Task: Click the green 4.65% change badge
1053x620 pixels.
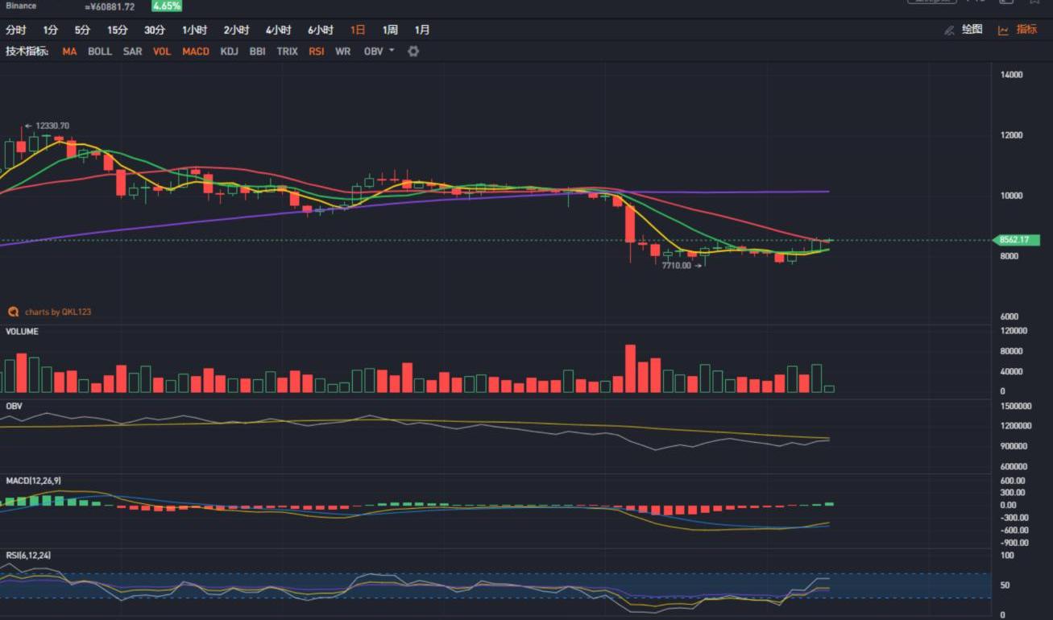Action: point(167,6)
